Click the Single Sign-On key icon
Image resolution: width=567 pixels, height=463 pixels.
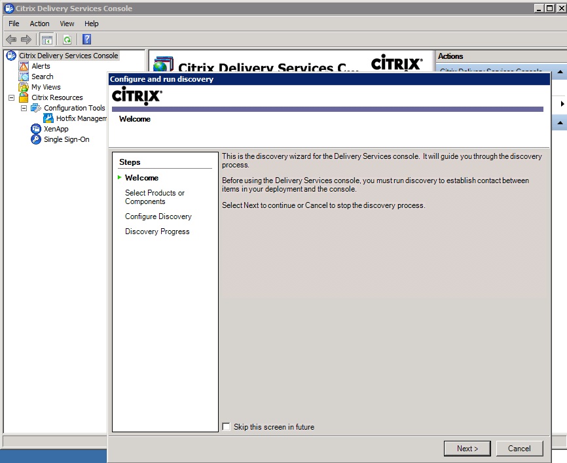pyautogui.click(x=36, y=139)
